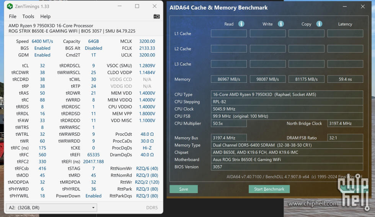The width and height of the screenshot is (375, 217).
Task: Click the DRAM:FSB Ratio 32:1 field
Action: tap(345, 138)
